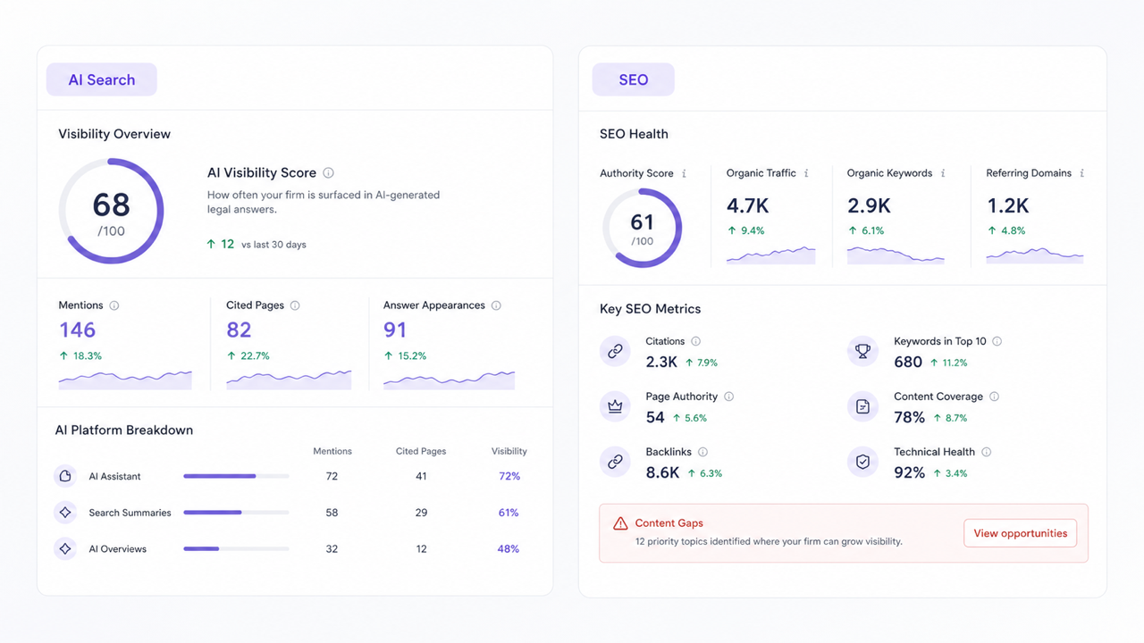Click the Search Summaries cited pages 29
The width and height of the screenshot is (1144, 643).
pyautogui.click(x=421, y=513)
